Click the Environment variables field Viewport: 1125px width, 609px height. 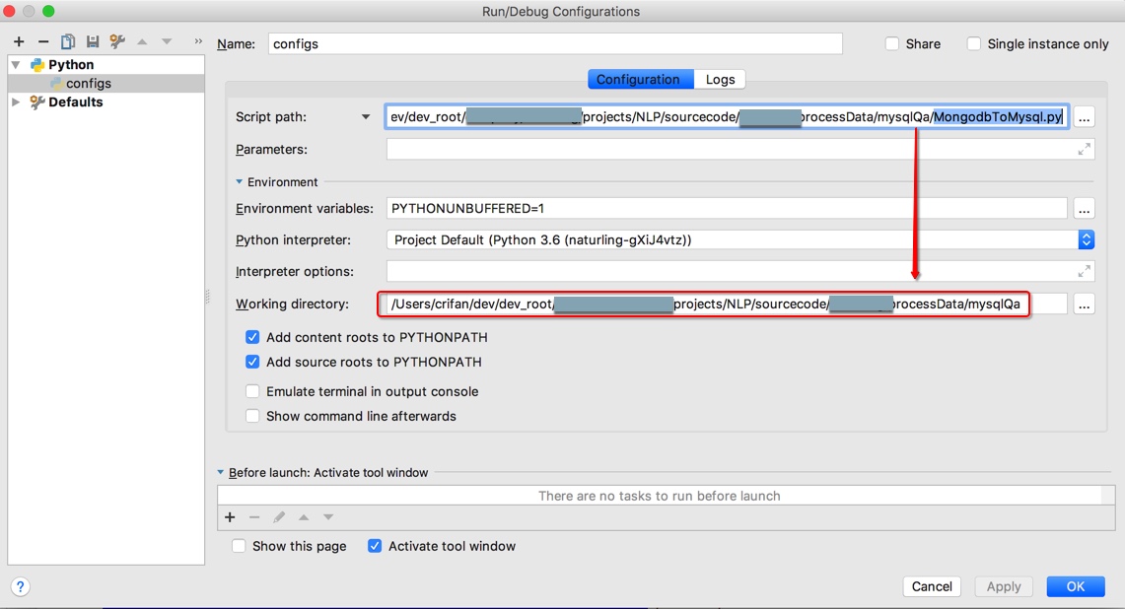click(727, 209)
